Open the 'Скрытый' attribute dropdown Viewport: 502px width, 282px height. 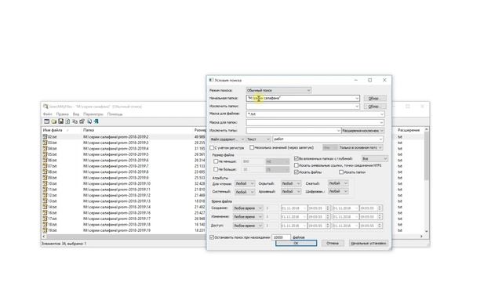click(291, 183)
